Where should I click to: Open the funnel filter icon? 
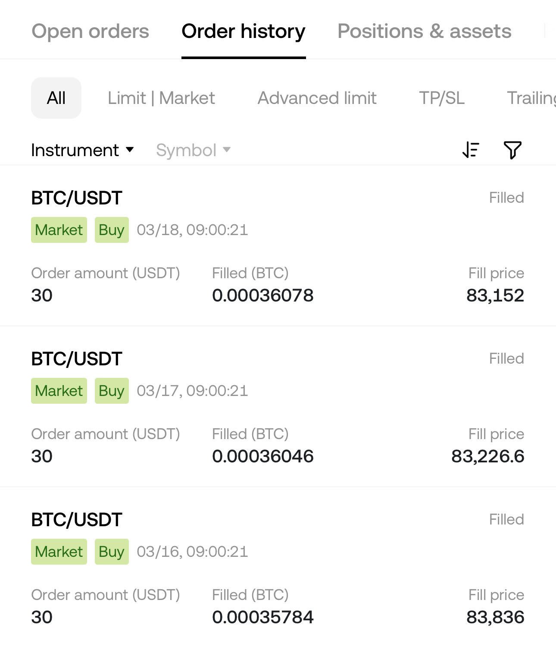tap(512, 150)
